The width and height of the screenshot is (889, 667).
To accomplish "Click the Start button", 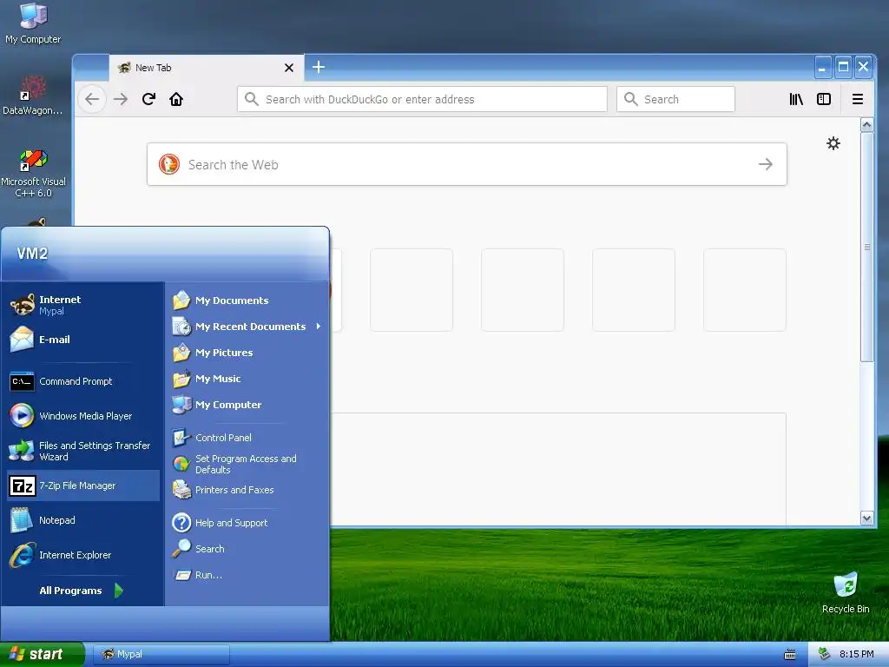I will point(42,654).
